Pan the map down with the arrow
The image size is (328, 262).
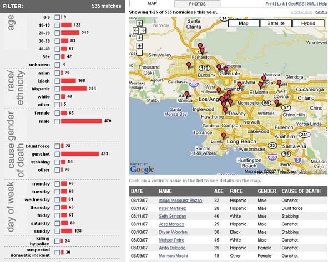(x=139, y=37)
